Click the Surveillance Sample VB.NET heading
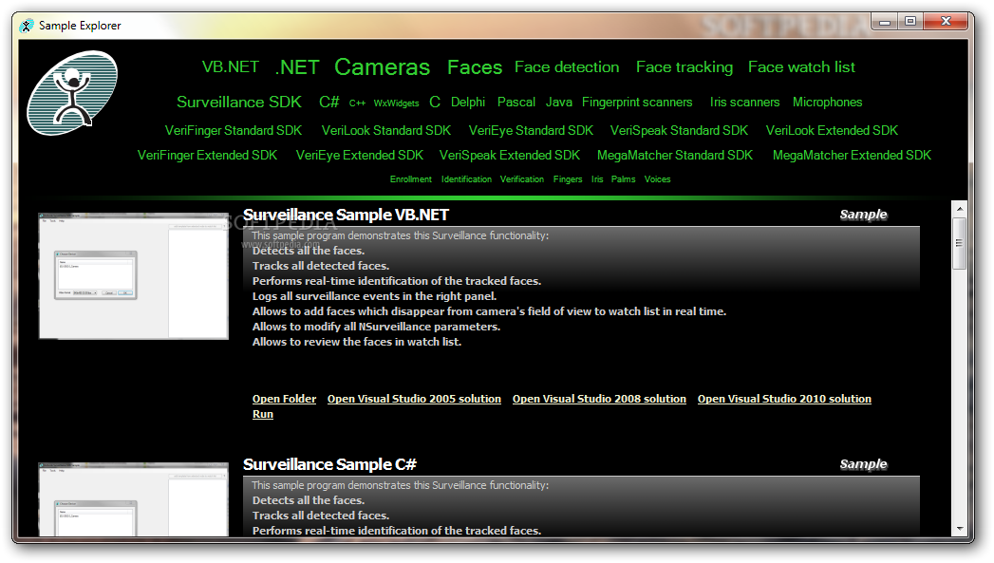Viewport: 994px width, 563px height. (346, 215)
